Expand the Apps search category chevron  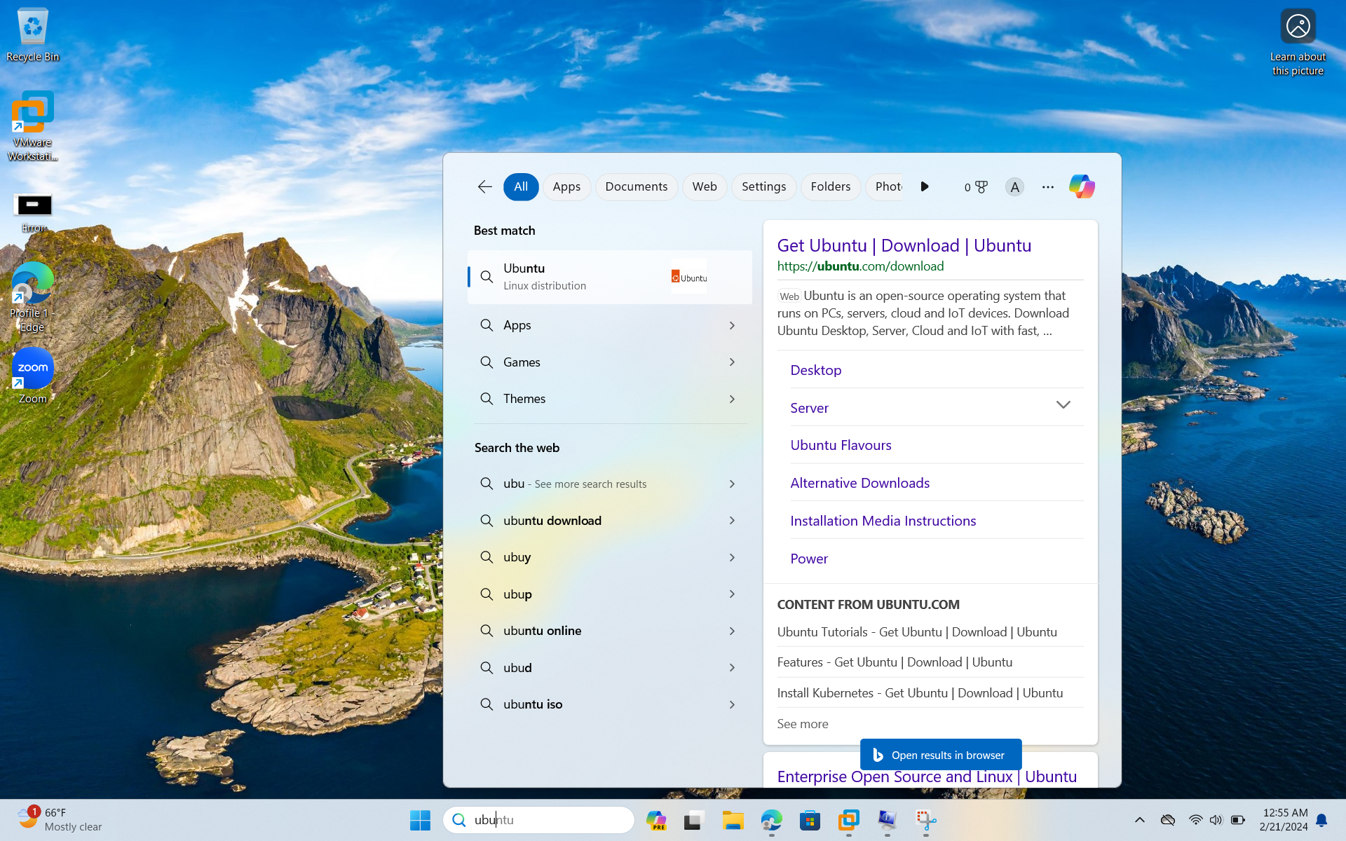pyautogui.click(x=732, y=325)
